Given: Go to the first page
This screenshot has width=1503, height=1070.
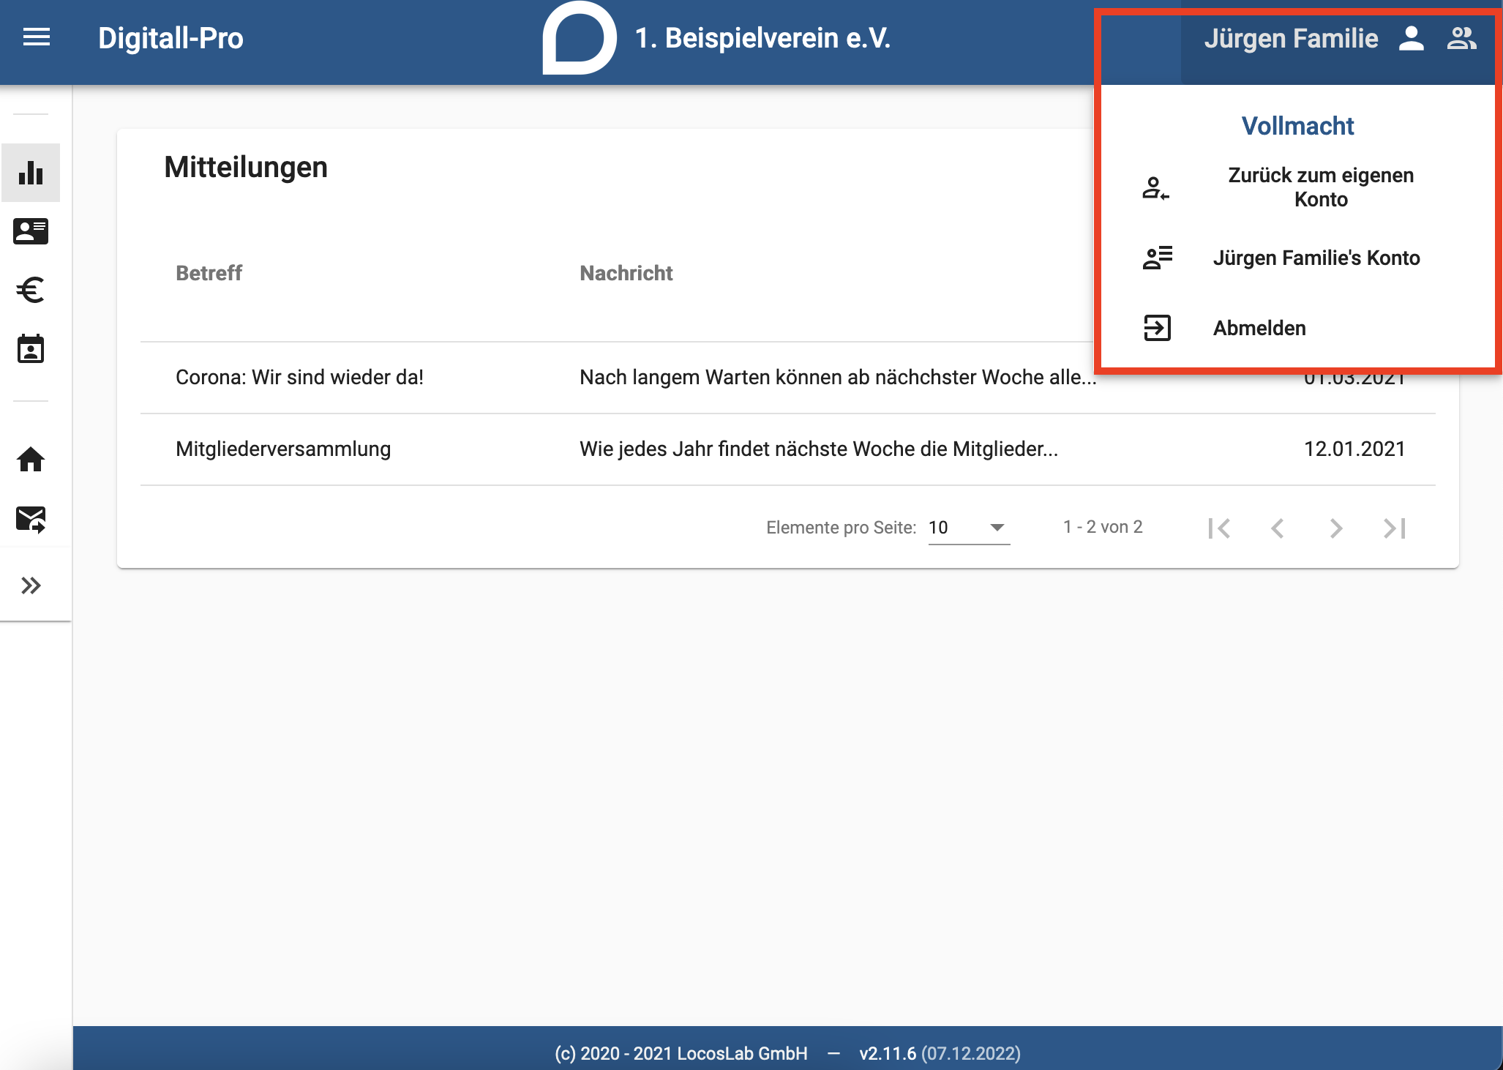Looking at the screenshot, I should coord(1219,528).
